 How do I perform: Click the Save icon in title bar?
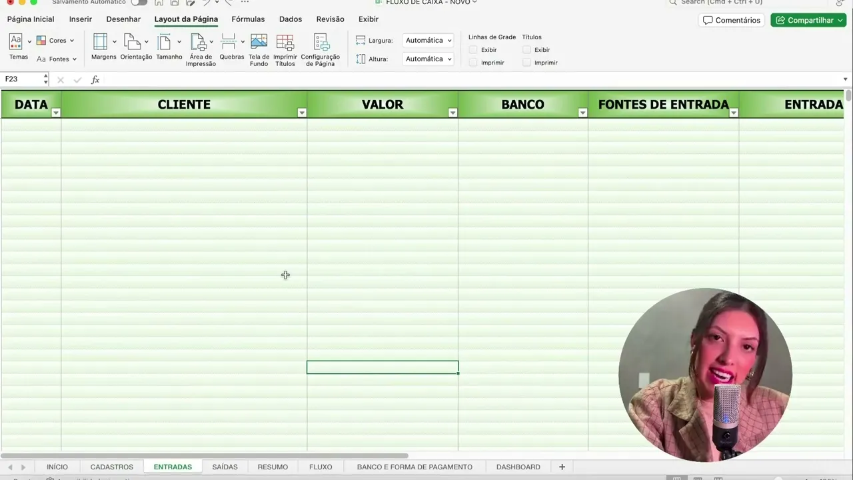point(175,3)
